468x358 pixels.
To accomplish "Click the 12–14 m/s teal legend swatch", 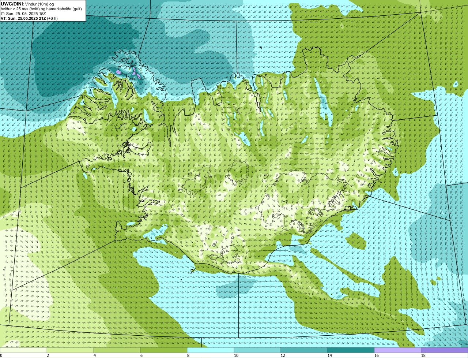I will click(304, 350).
